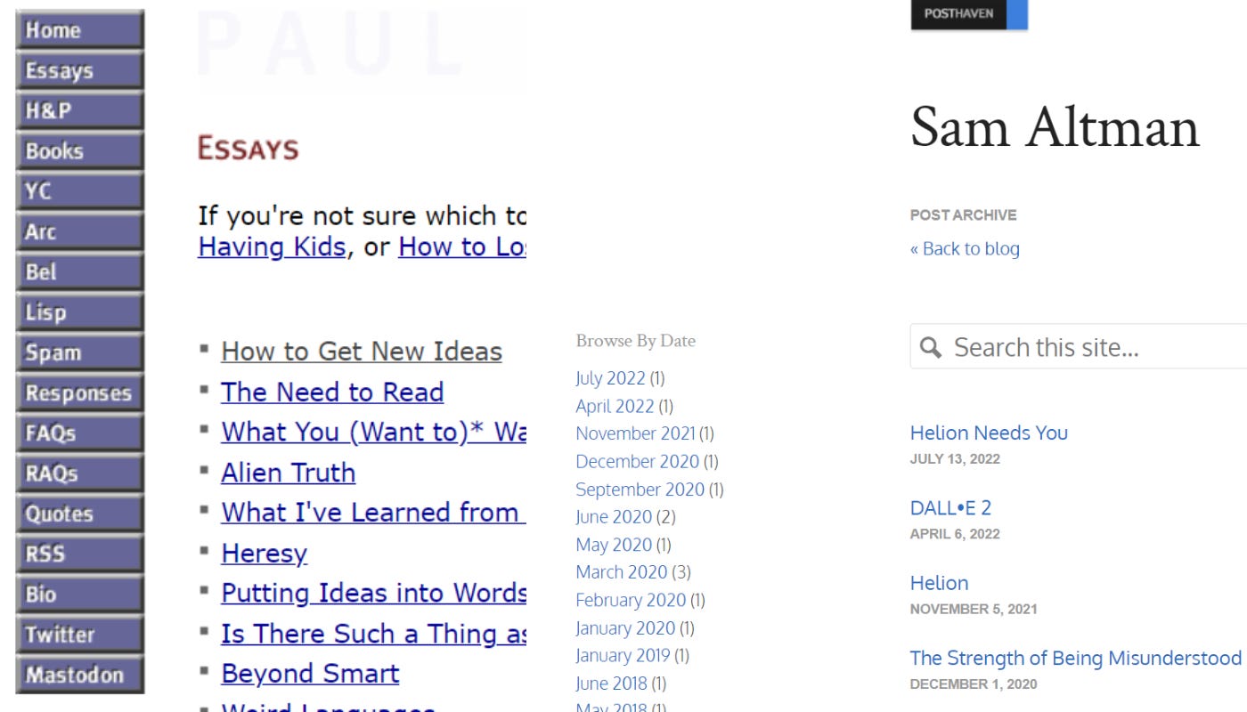The width and height of the screenshot is (1247, 712).
Task: Open the Twitter sidebar button
Action: coord(80,635)
